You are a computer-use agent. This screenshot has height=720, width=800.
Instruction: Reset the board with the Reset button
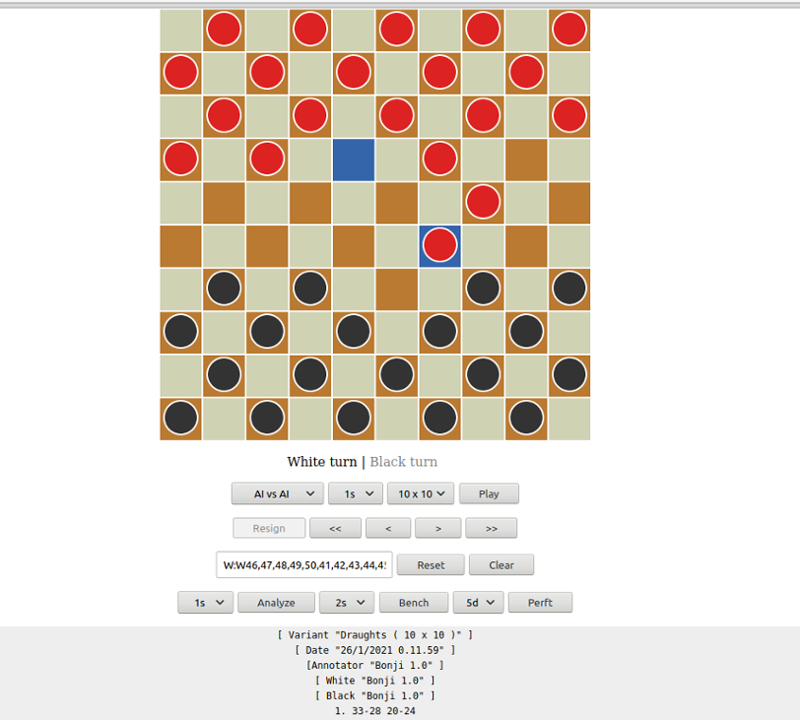[431, 564]
